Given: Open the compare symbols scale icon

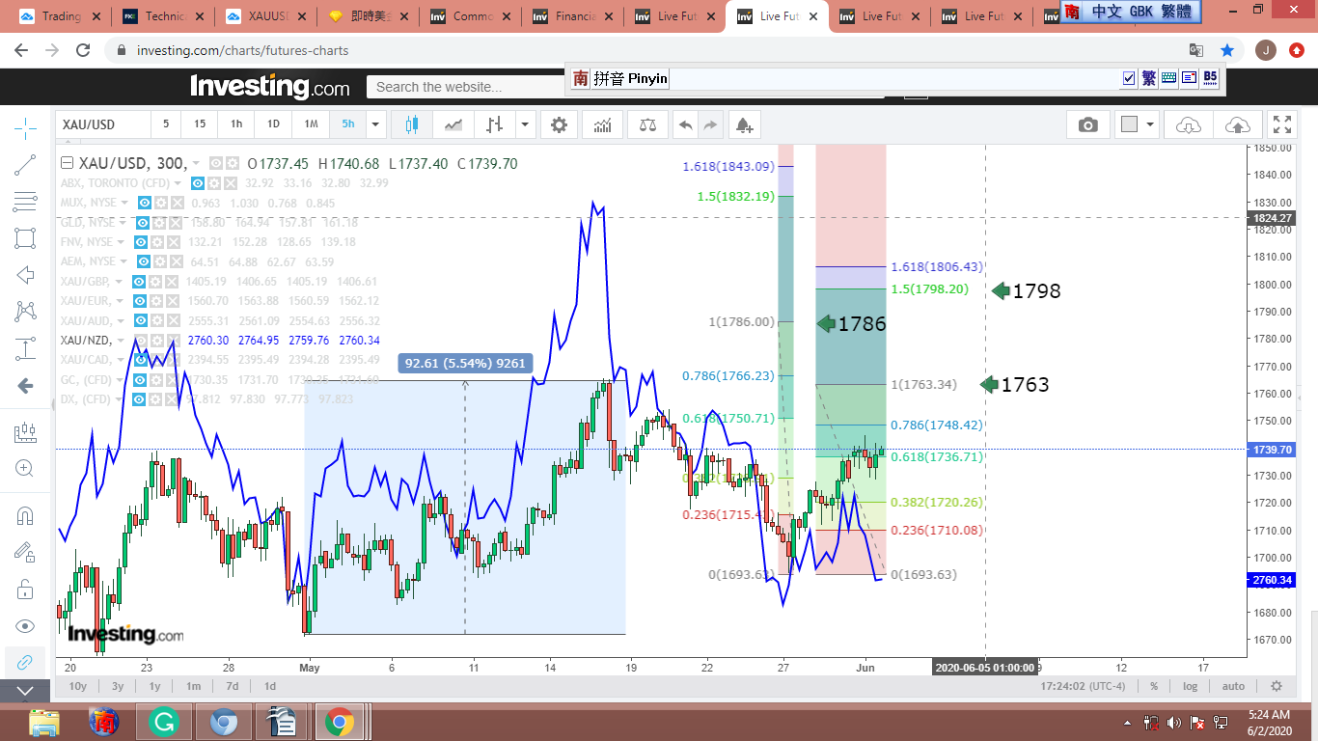Looking at the screenshot, I should click(647, 124).
